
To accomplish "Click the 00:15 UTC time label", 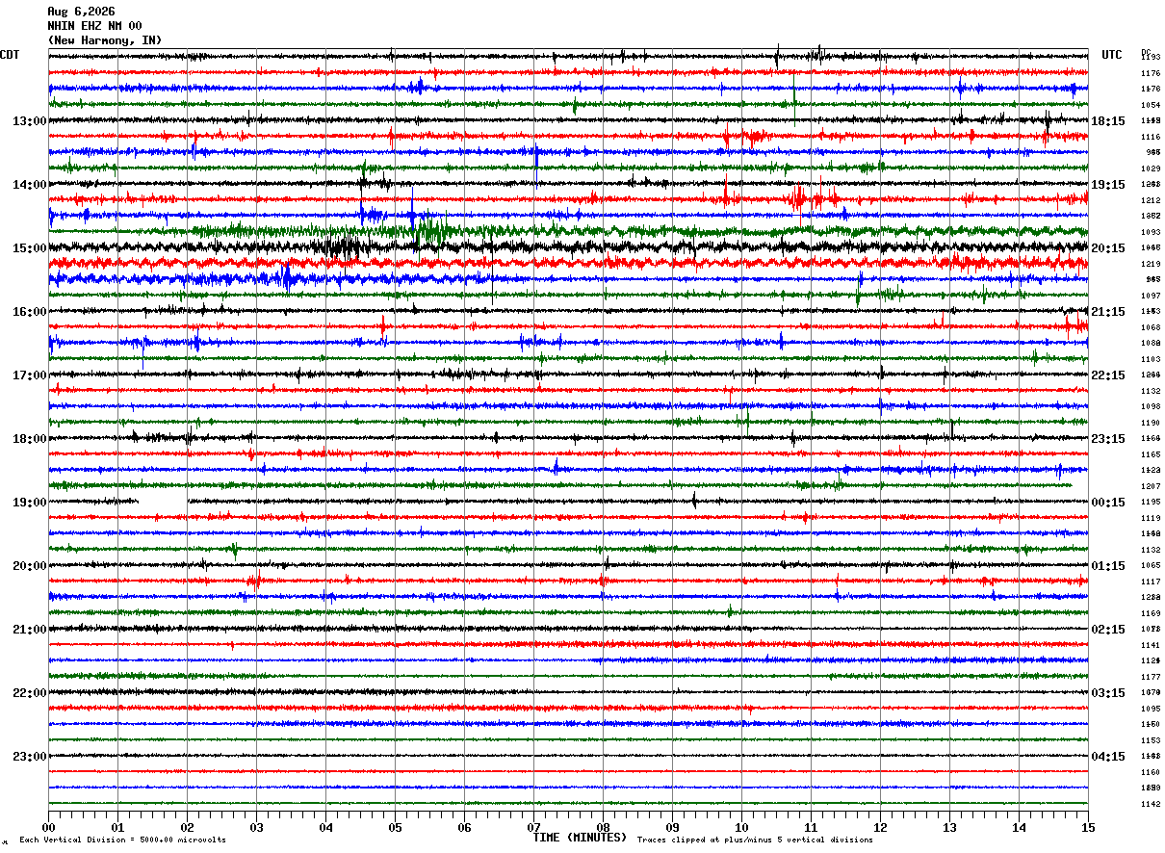I will point(1108,503).
